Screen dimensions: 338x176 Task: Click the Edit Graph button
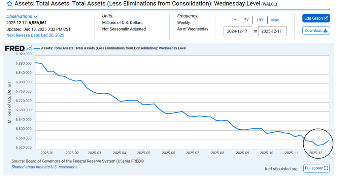(316, 18)
